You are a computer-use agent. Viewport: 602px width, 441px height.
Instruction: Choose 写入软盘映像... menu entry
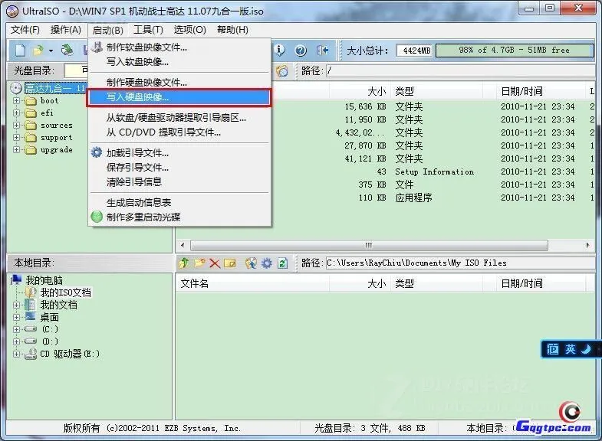[179, 62]
